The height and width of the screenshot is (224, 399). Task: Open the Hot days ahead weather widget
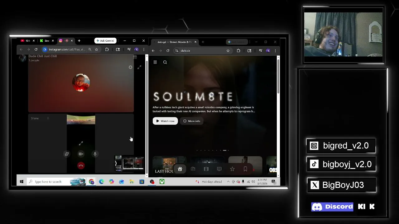[209, 182]
